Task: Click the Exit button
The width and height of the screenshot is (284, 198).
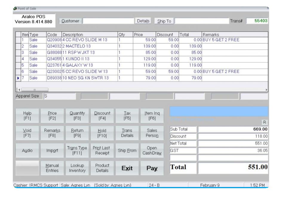Action: point(127,169)
